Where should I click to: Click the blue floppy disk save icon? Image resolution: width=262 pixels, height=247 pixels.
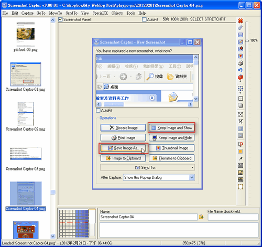[241, 35]
